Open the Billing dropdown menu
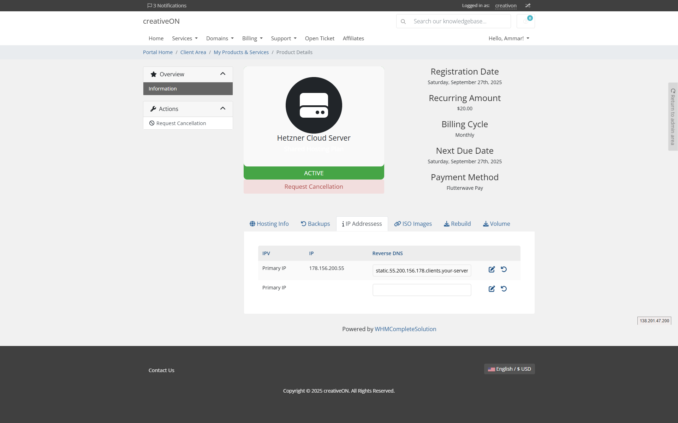This screenshot has width=678, height=423. (x=252, y=39)
